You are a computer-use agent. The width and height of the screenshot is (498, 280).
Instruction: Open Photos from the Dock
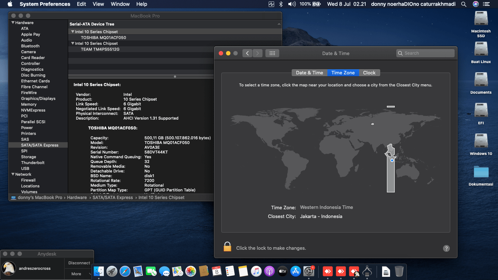click(191, 271)
